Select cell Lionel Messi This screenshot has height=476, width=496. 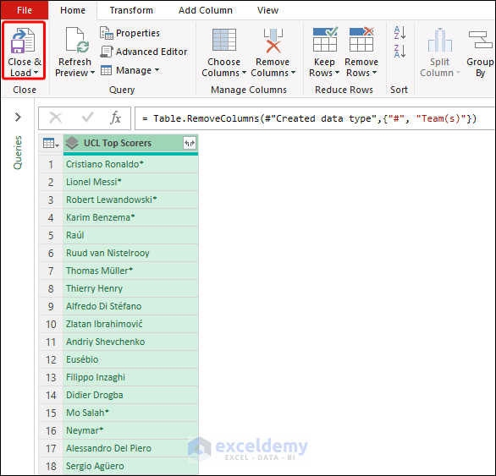(x=130, y=182)
